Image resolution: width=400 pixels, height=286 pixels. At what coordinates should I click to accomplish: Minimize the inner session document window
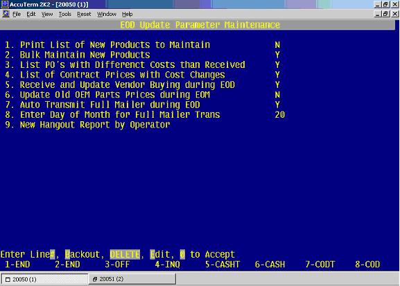tap(378, 14)
